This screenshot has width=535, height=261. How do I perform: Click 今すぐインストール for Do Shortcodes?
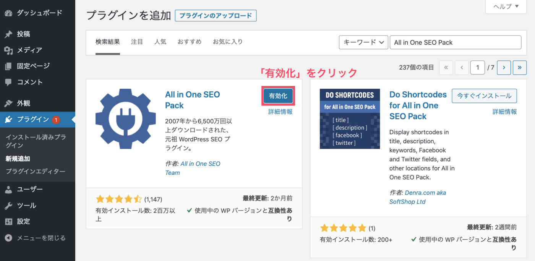point(484,96)
